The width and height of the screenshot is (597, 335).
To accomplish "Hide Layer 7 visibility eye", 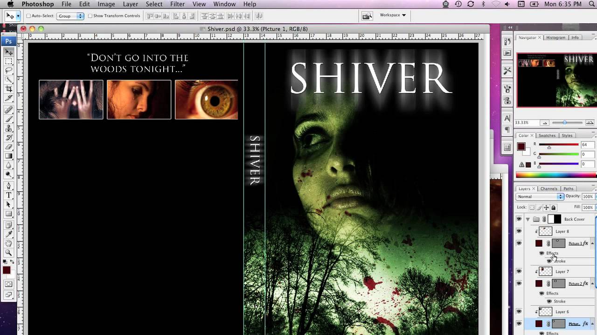I will [519, 271].
